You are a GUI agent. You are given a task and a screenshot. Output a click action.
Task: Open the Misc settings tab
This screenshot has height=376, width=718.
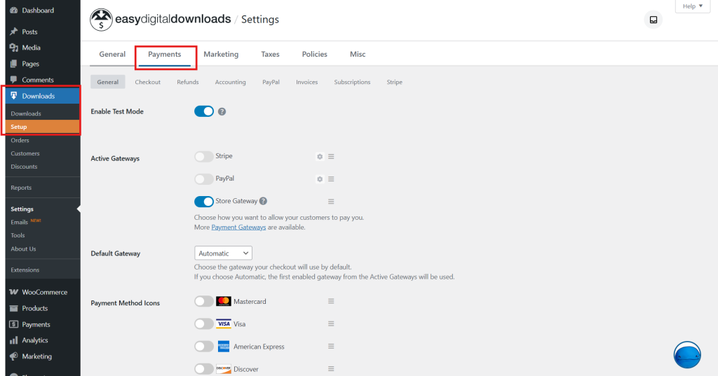(x=358, y=54)
